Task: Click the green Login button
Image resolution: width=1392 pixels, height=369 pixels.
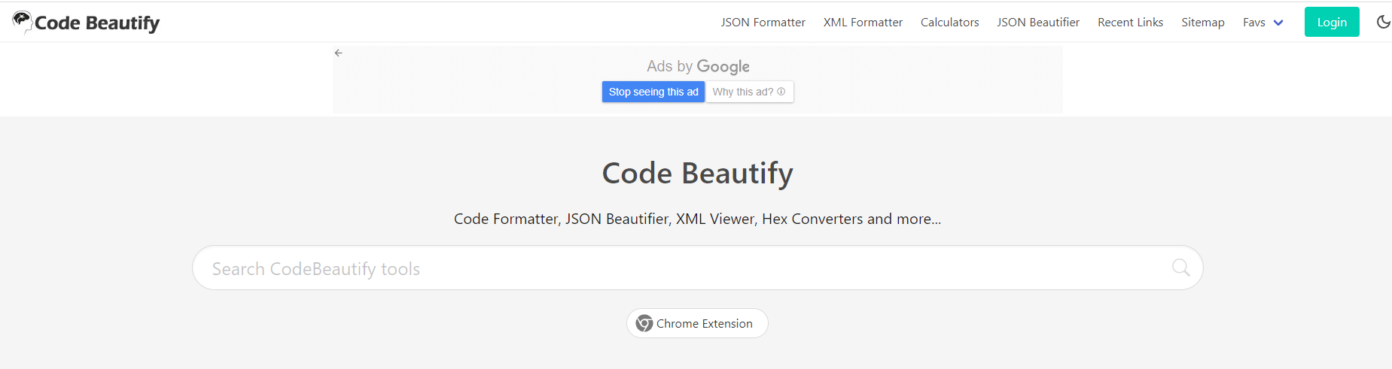Action: pyautogui.click(x=1332, y=22)
